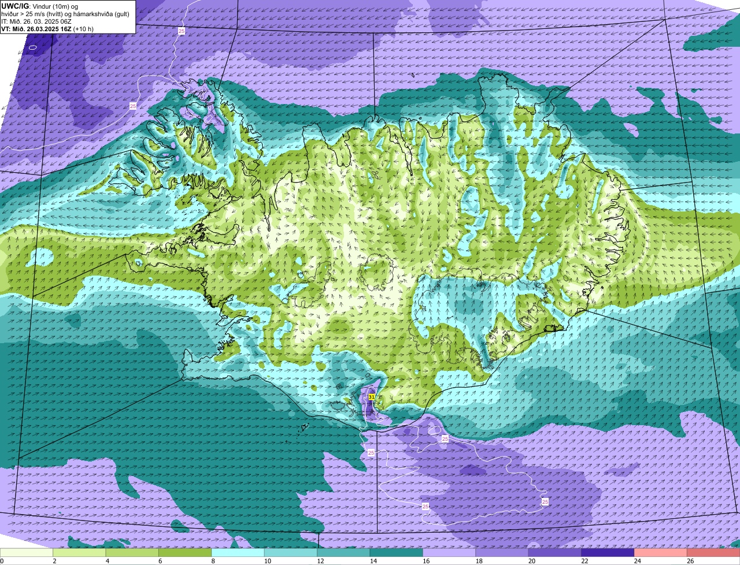This screenshot has width=740, height=565.
Task: Click the valid time 'VT: Mið. 26.03.2025 16Z (+10 h)'
Action: coord(47,28)
